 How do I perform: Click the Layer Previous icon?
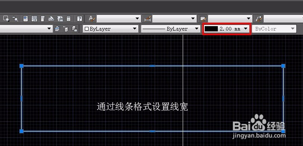coord(66,29)
